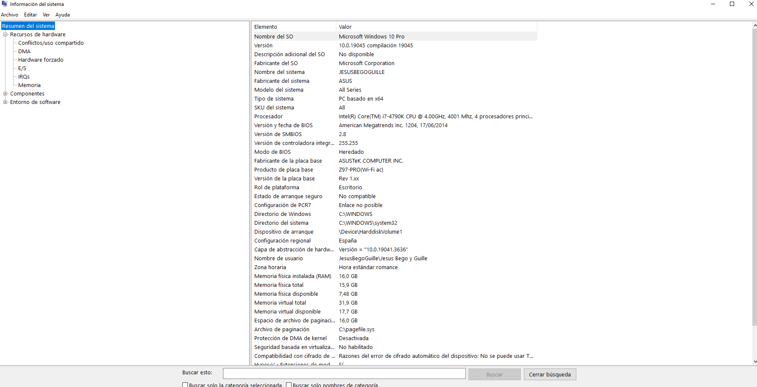Select Estado de arranque seguro row
The width and height of the screenshot is (757, 387).
click(394, 196)
